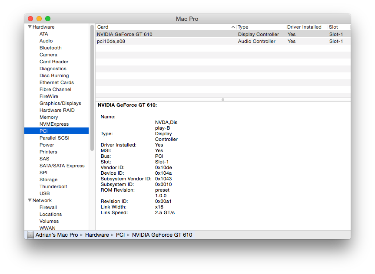The width and height of the screenshot is (375, 274).
Task: Click the Revision ID value 0x00a1
Action: 163,201
